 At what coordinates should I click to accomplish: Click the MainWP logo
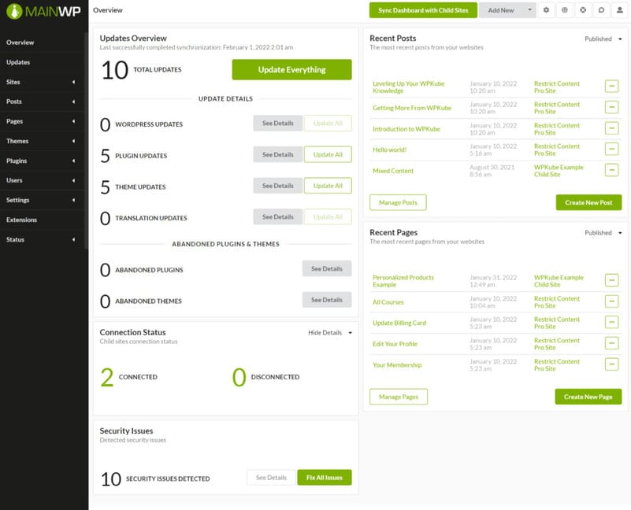click(x=43, y=11)
